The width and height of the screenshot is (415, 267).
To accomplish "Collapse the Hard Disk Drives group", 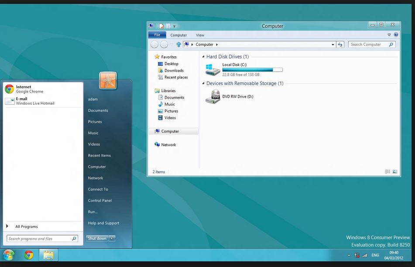I will [x=203, y=57].
